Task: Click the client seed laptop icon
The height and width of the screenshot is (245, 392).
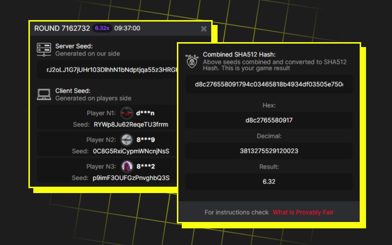Action: pyautogui.click(x=44, y=94)
